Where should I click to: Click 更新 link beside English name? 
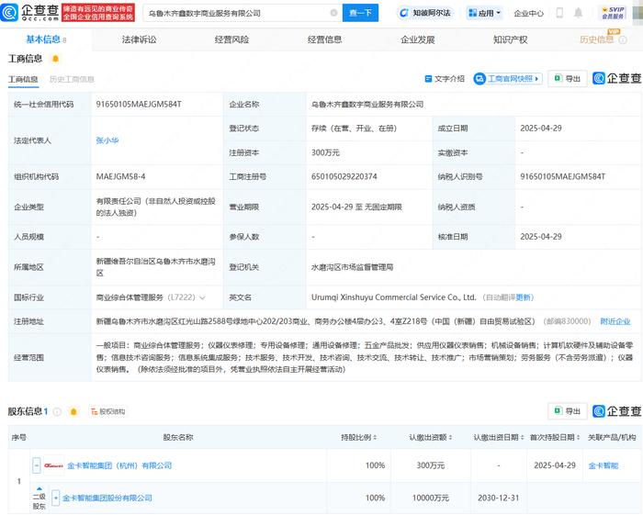[524, 297]
